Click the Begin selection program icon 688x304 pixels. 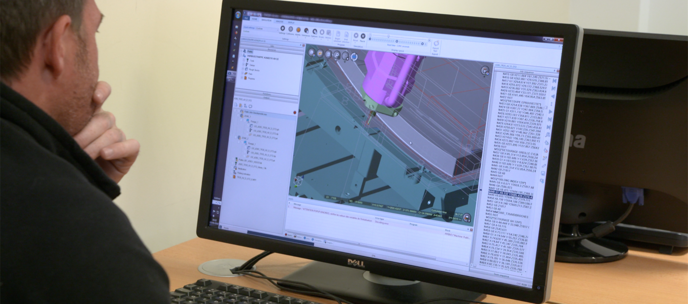pos(338,34)
